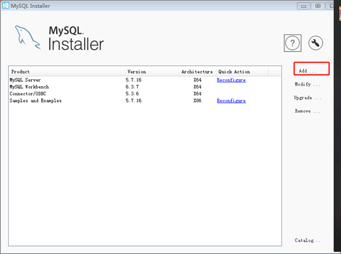This screenshot has width=341, height=254.
Task: Click the Modify... button
Action: point(307,84)
